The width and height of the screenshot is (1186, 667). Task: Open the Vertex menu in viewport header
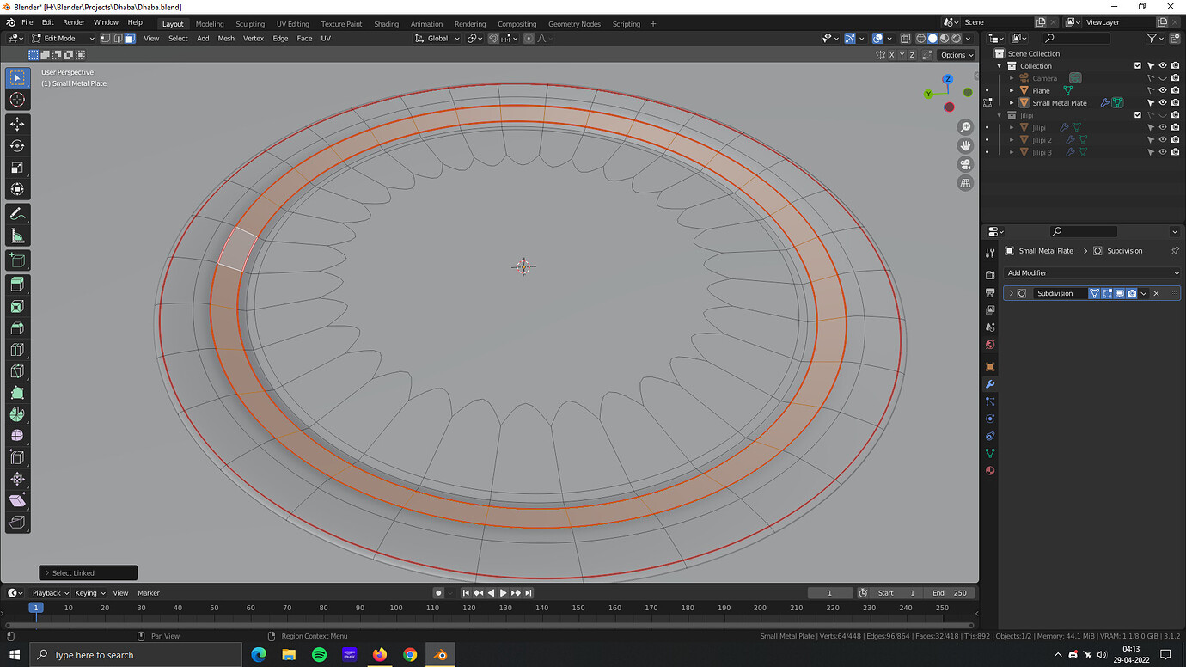tap(254, 38)
